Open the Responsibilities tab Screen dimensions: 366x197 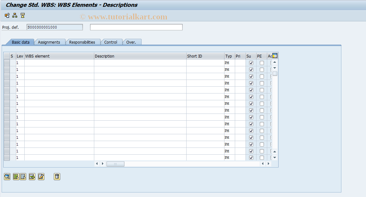coord(83,42)
